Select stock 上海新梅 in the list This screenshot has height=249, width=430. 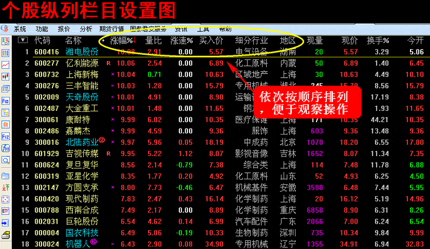pyautogui.click(x=82, y=75)
